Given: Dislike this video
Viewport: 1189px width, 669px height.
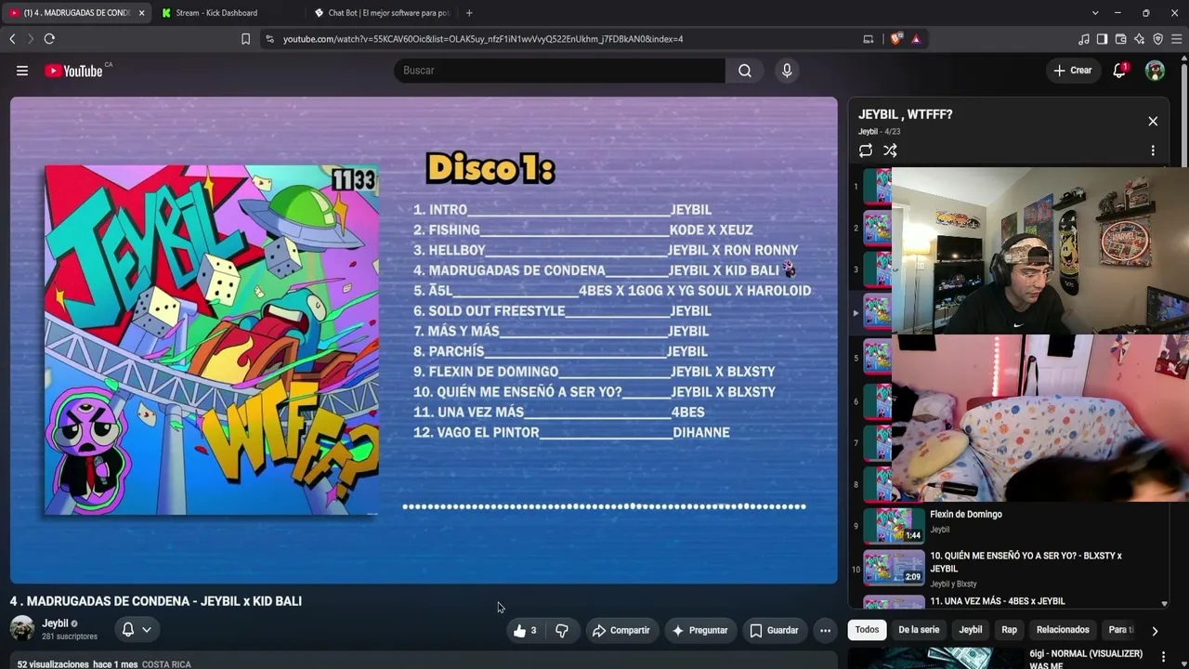Looking at the screenshot, I should [x=562, y=631].
